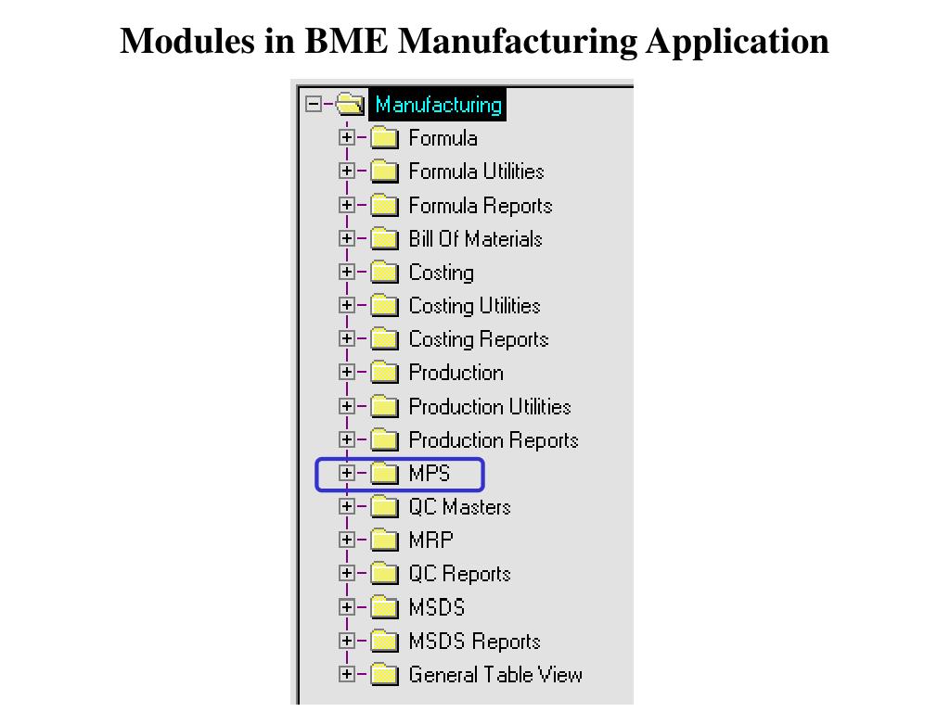The width and height of the screenshot is (950, 712).
Task: Expand the MPS node plus box
Action: click(347, 472)
